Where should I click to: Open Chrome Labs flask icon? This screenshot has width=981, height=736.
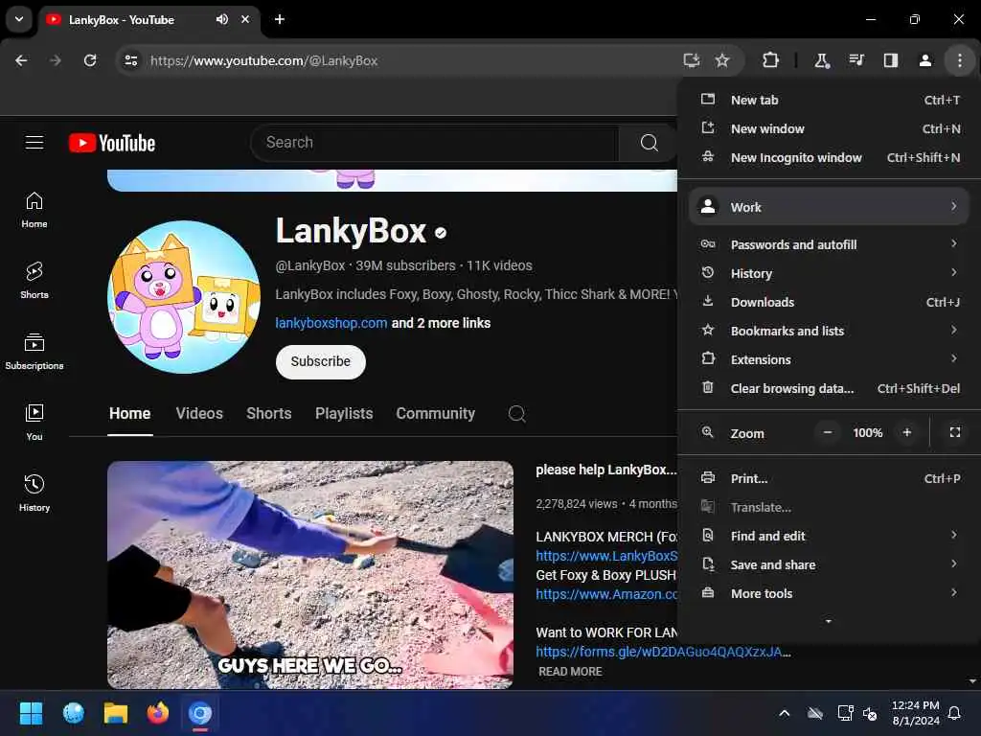point(821,60)
